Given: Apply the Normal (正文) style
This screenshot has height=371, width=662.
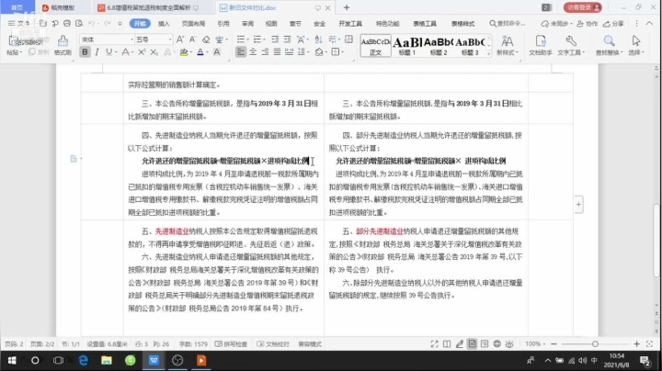Looking at the screenshot, I should 375,46.
